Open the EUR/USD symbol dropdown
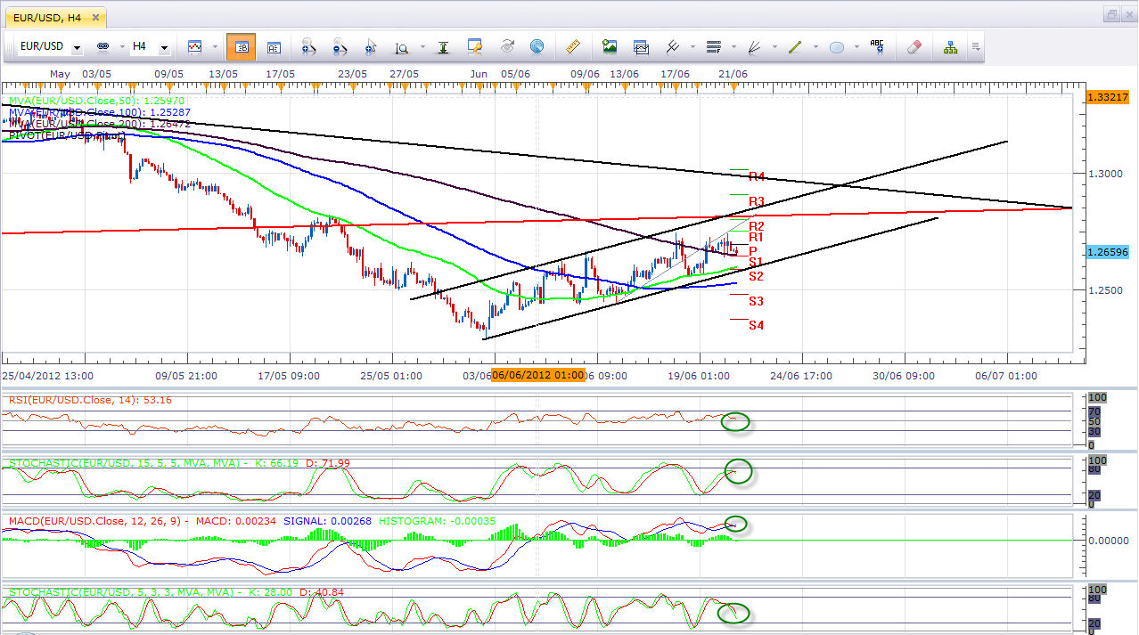1139x635 pixels. (x=78, y=47)
